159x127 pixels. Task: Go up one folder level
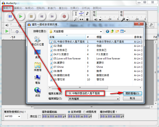(112, 31)
